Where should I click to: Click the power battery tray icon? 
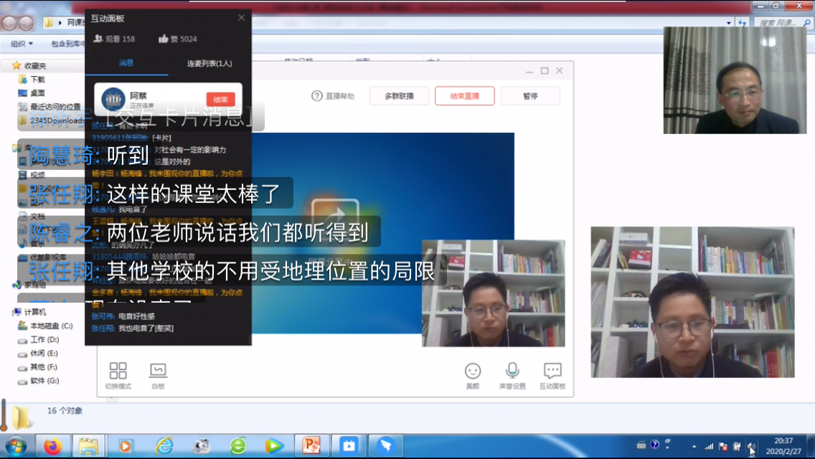pos(737,447)
